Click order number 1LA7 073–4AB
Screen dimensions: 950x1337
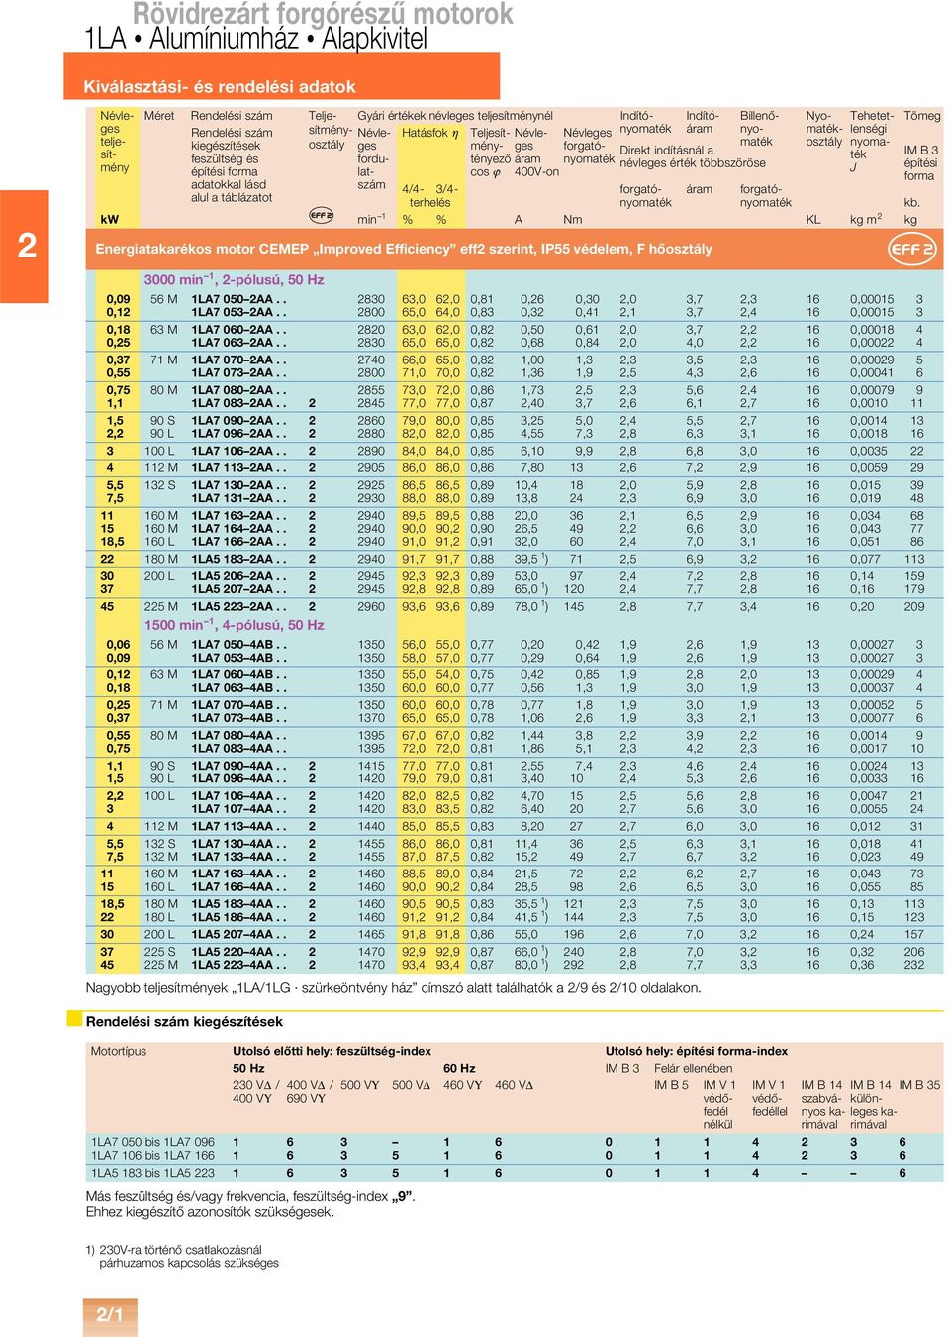click(x=238, y=718)
